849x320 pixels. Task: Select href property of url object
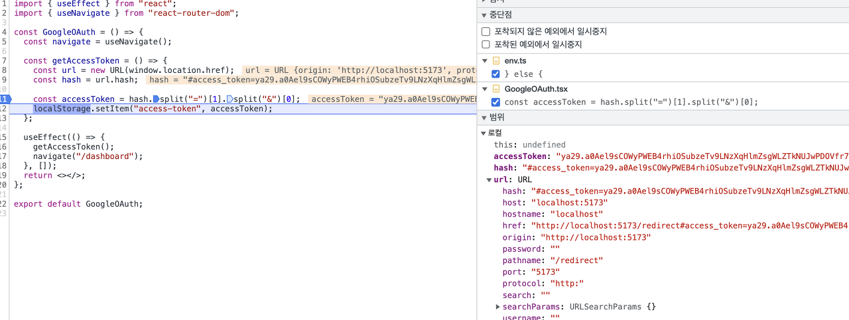click(x=675, y=226)
